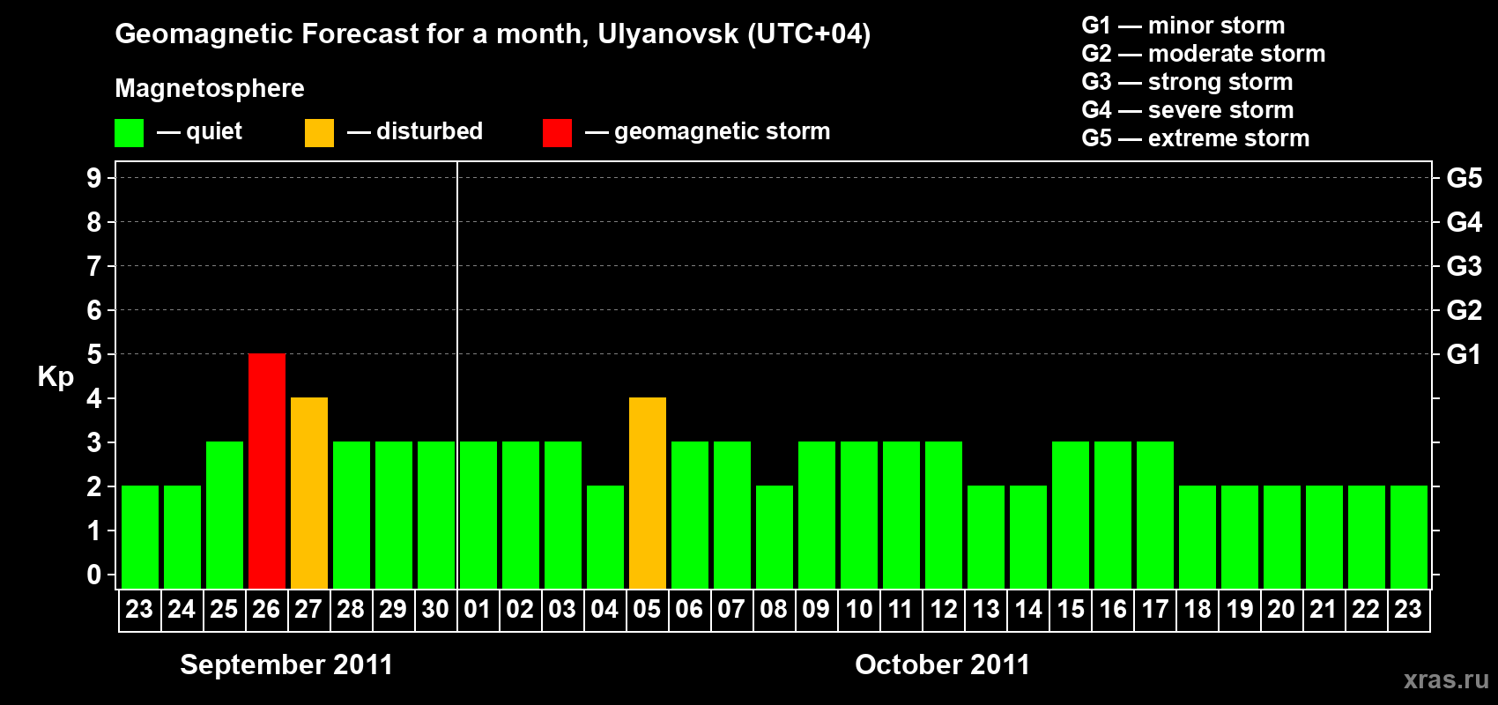Click the date label 17 on the axis
The height and width of the screenshot is (705, 1498).
(x=1154, y=610)
